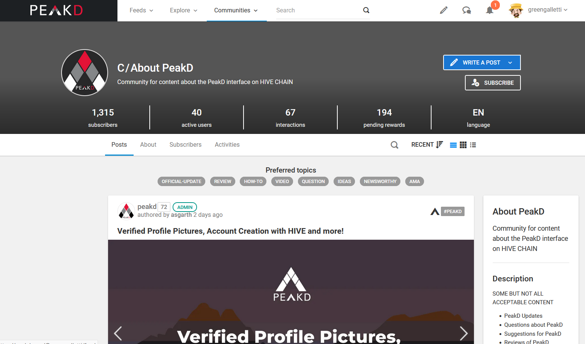Image resolution: width=585 pixels, height=344 pixels.
Task: Subscribe to the About PeakD community
Action: [x=493, y=83]
